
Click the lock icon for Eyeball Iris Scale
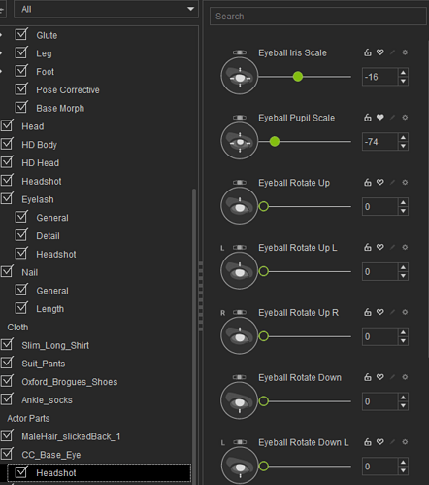tap(368, 52)
